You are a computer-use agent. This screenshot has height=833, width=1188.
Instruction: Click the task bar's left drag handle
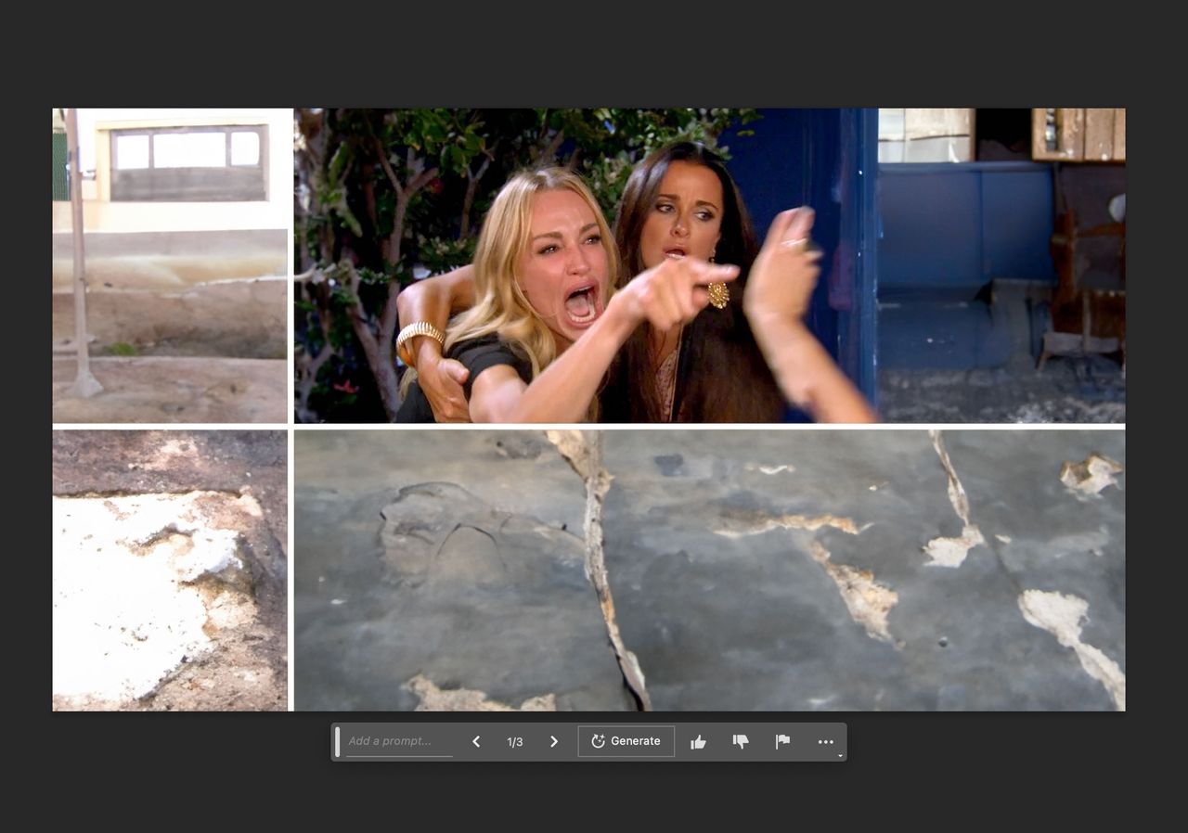338,741
